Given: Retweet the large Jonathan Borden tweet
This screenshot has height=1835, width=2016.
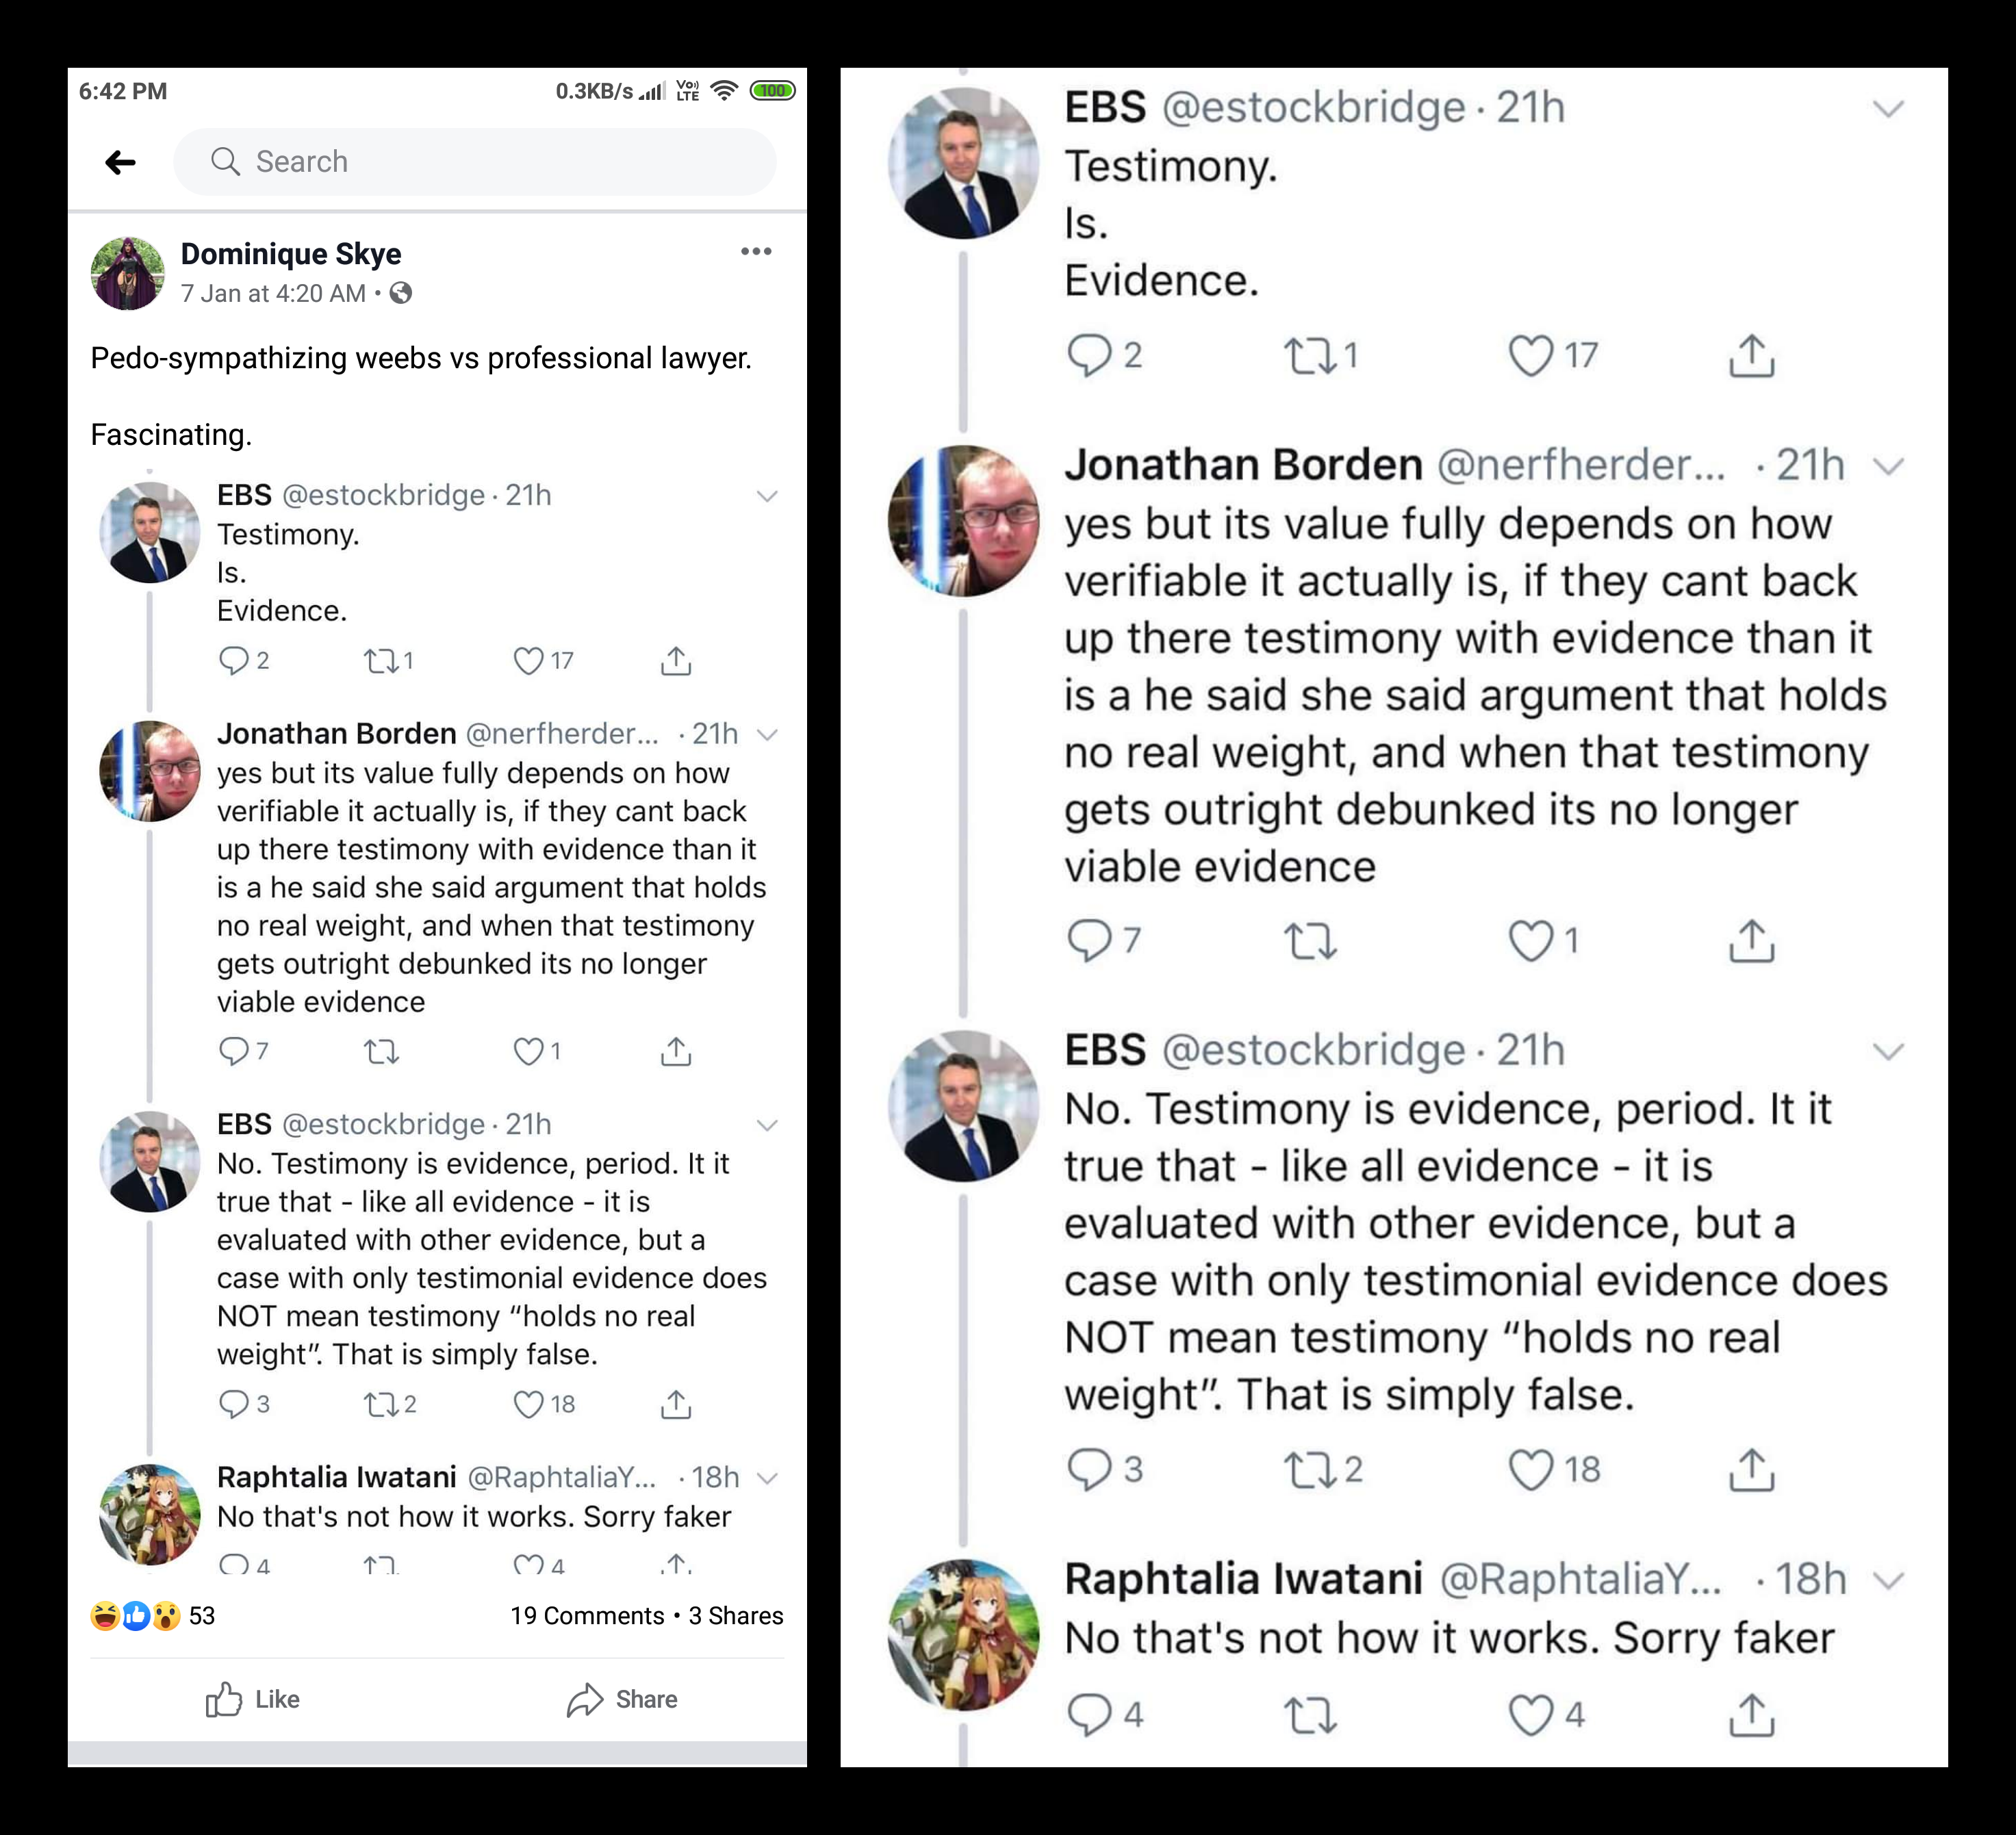Looking at the screenshot, I should [1310, 941].
